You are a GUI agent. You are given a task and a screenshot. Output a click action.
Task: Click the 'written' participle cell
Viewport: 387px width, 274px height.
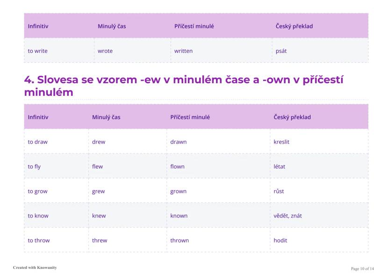183,51
